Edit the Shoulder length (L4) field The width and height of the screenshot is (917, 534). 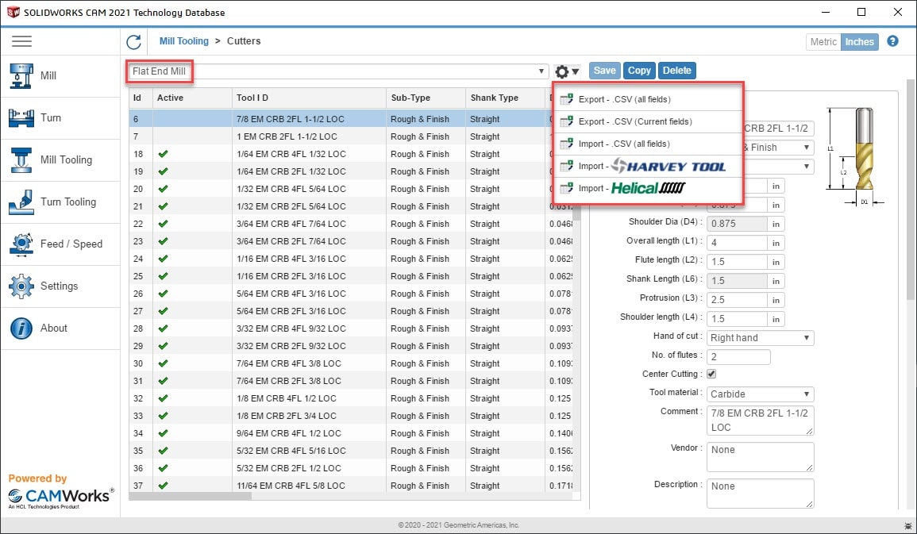coord(737,319)
